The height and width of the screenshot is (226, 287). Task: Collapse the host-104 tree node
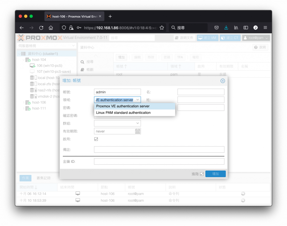point(24,60)
